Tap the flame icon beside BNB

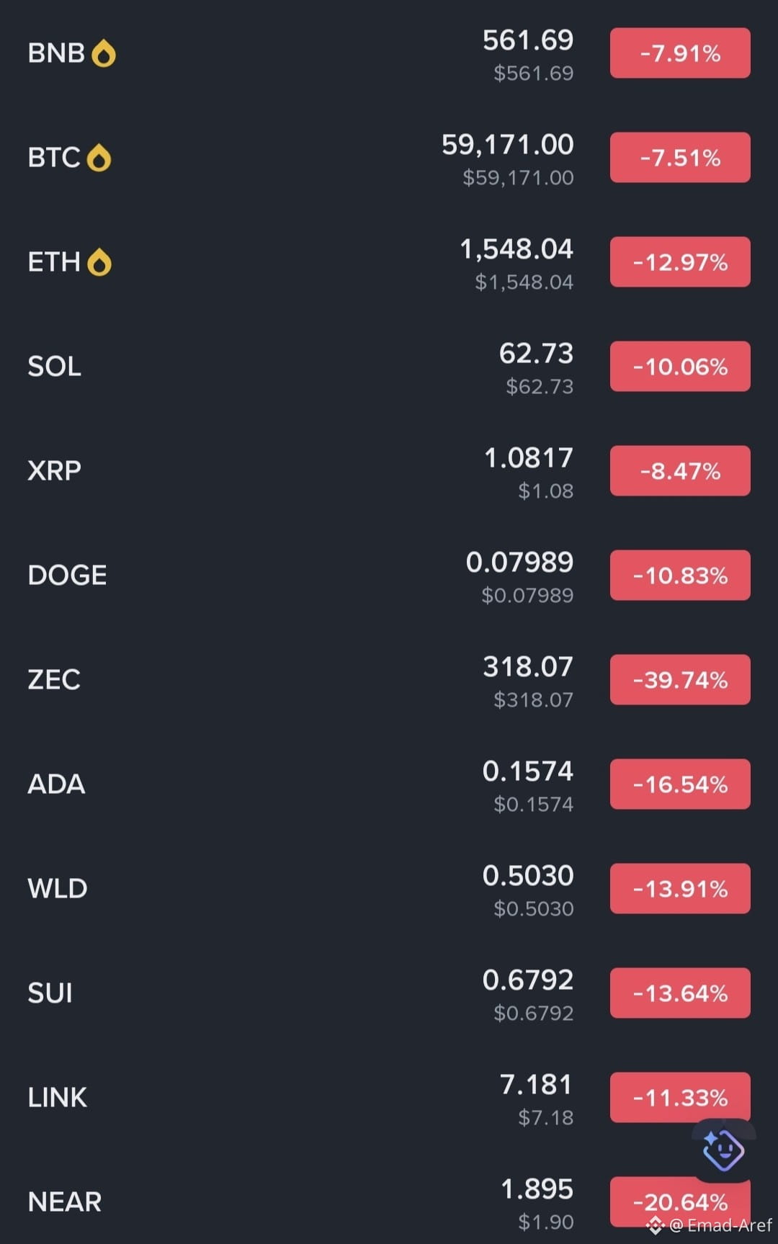click(x=104, y=53)
